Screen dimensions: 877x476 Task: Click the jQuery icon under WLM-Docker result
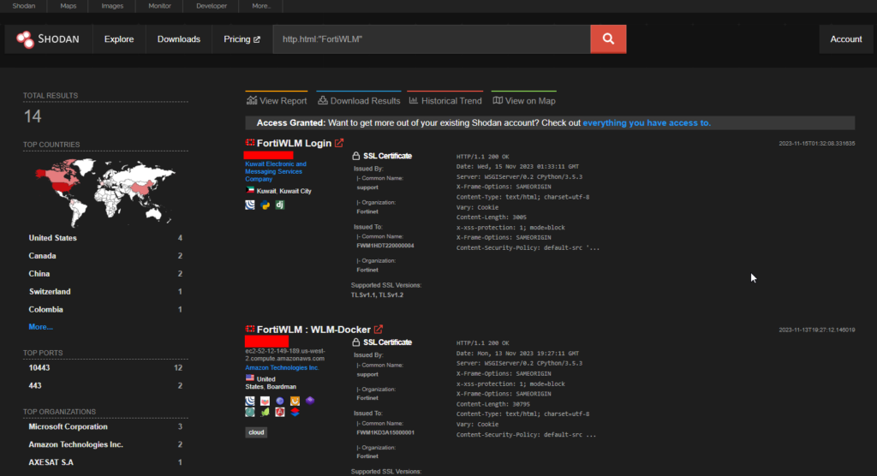click(x=250, y=401)
